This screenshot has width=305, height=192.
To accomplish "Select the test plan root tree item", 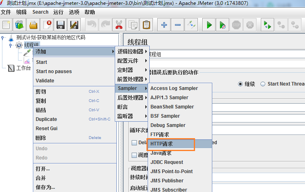I will pos(51,37).
